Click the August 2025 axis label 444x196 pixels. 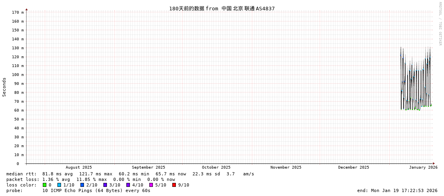(x=79, y=167)
